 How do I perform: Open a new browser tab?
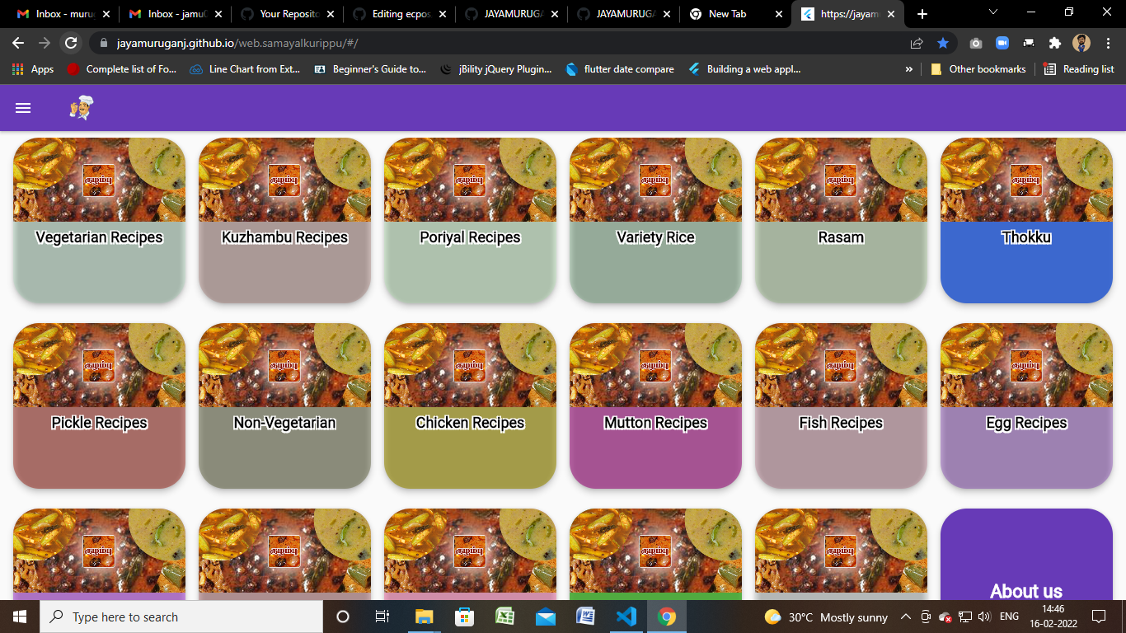922,14
